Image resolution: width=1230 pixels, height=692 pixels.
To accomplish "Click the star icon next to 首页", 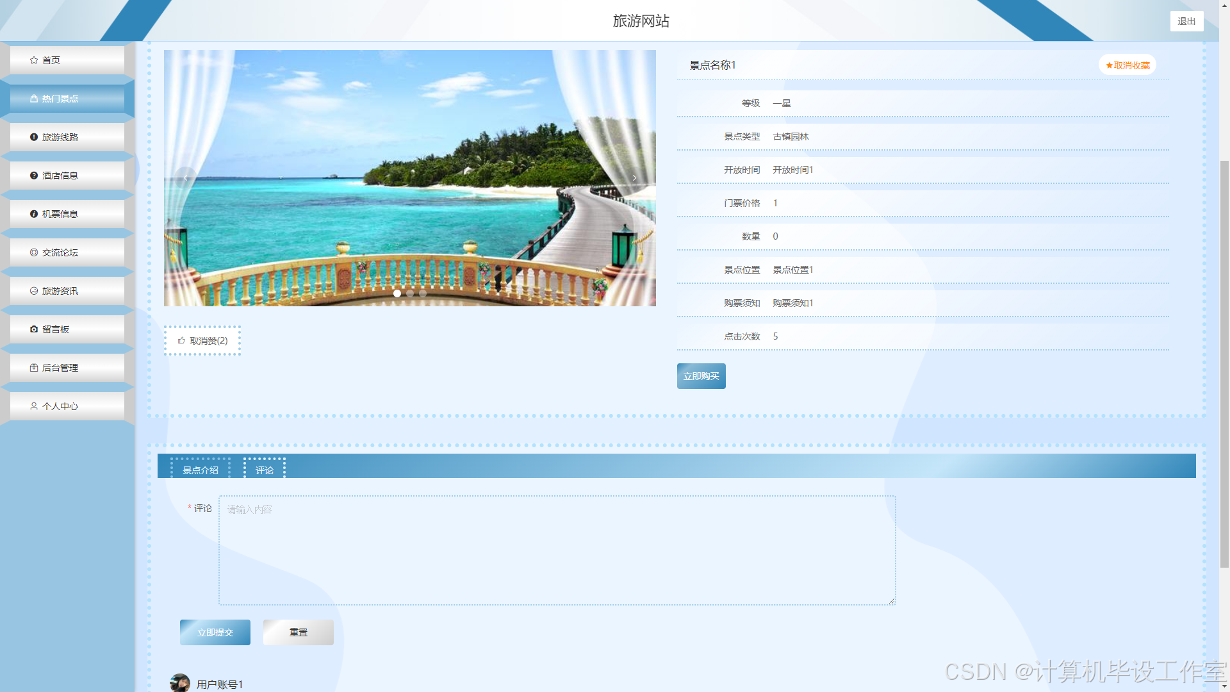I will point(34,60).
